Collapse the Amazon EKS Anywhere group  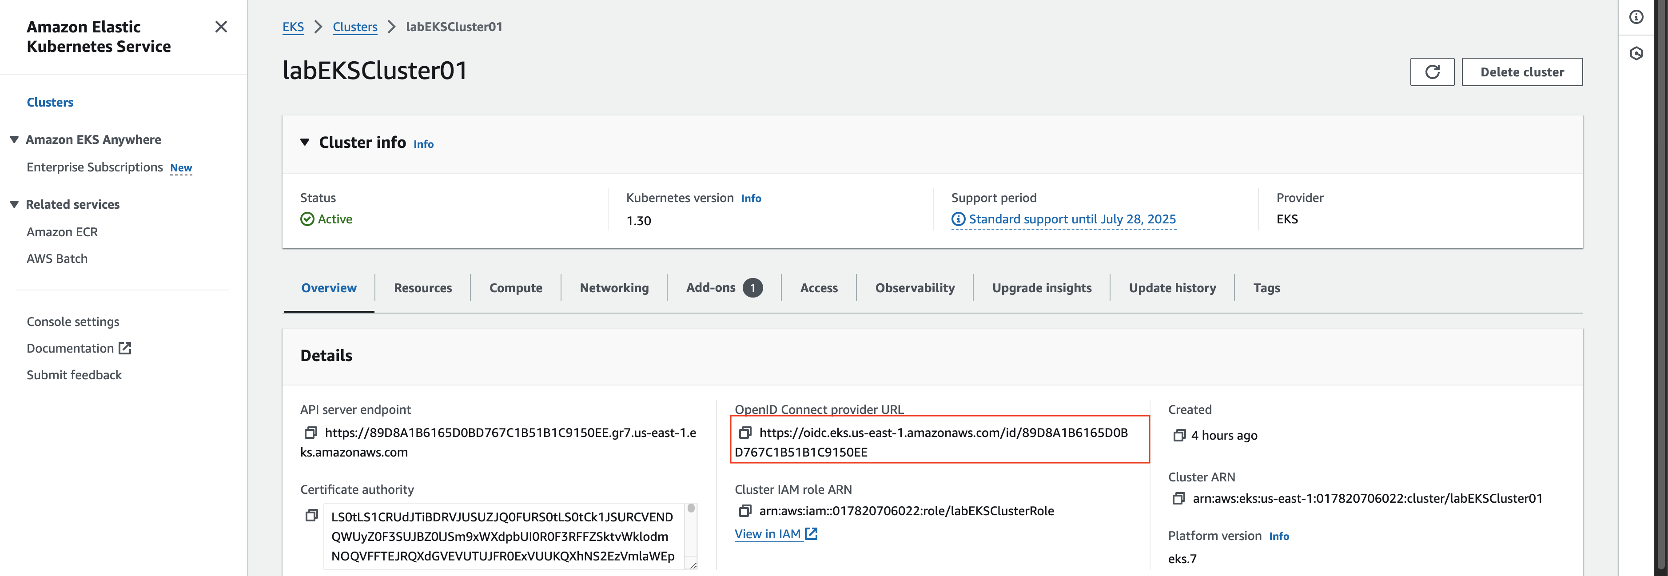tap(14, 140)
